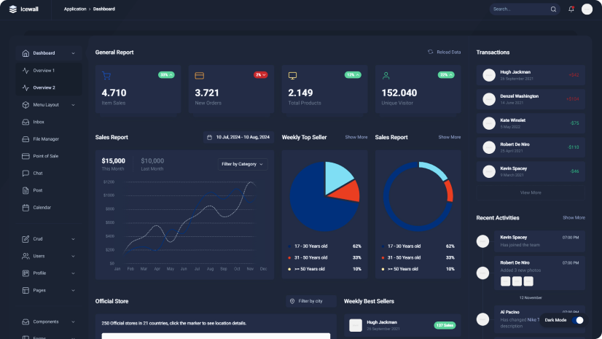This screenshot has height=339, width=602.
Task: Click the Filter by city input
Action: pos(312,301)
